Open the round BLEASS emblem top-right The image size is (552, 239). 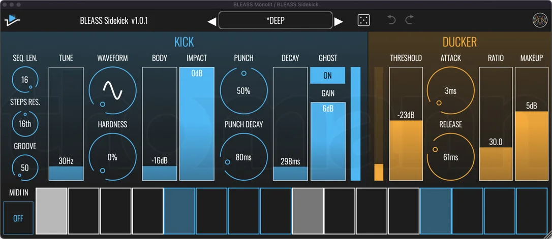540,20
